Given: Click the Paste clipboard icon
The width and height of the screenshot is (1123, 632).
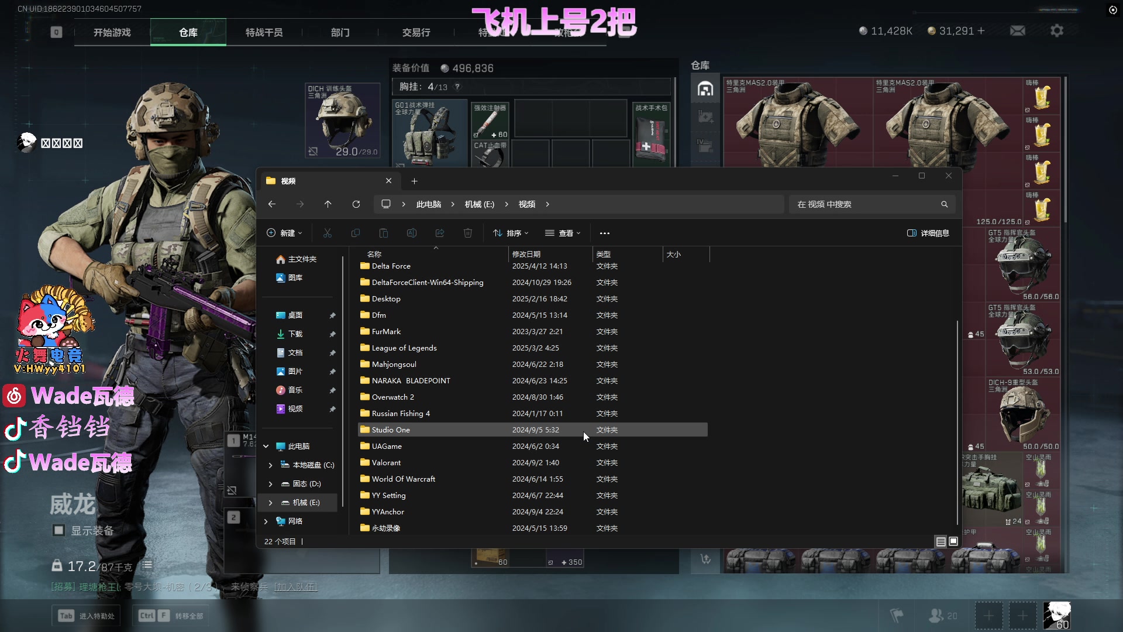Looking at the screenshot, I should tap(384, 233).
